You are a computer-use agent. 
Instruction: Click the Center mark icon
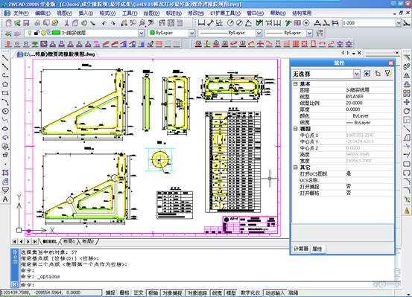point(306,23)
